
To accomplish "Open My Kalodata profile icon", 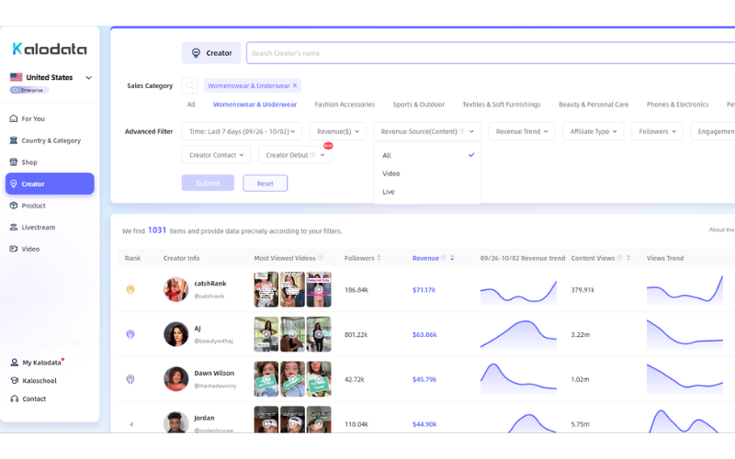I will coord(15,363).
